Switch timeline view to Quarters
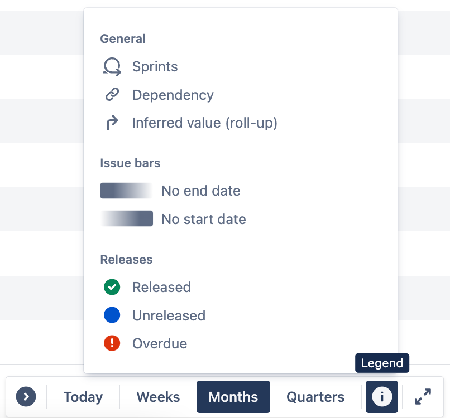450x418 pixels. (x=315, y=397)
